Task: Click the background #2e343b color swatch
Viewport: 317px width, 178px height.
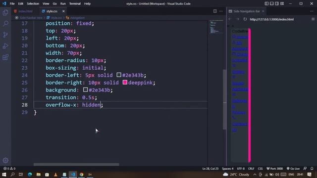Action: click(x=85, y=89)
